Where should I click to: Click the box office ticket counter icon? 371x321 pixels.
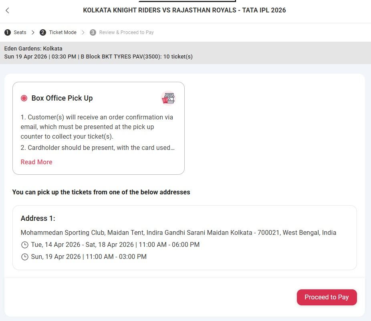(x=168, y=98)
